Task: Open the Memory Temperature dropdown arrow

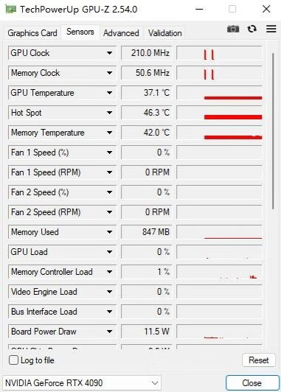Action: [109, 133]
